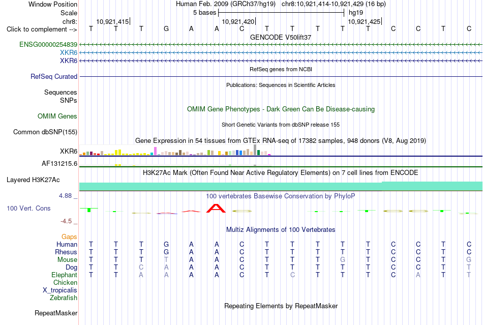
Task: Open '100 vertebrates Basewise Conservation by PhyloP' title
Action: point(281,196)
